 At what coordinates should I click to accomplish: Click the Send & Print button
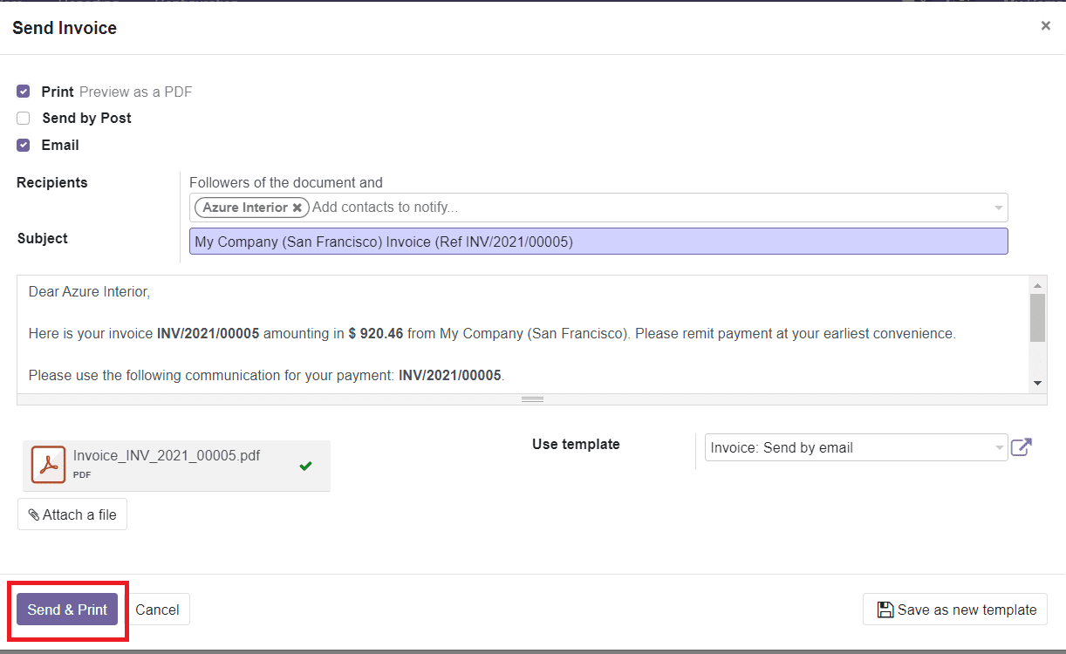[x=67, y=610]
